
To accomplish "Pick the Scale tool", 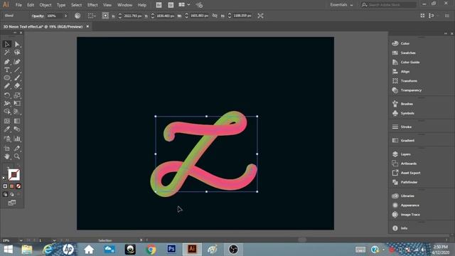I will coord(17,95).
